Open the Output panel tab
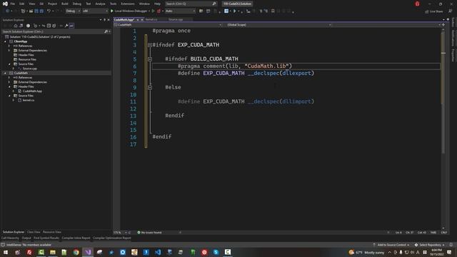Viewport: 457px width, 257px height. pos(26,238)
